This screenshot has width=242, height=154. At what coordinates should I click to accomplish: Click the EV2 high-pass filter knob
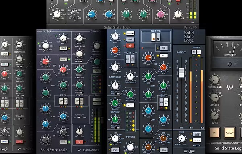point(115,138)
